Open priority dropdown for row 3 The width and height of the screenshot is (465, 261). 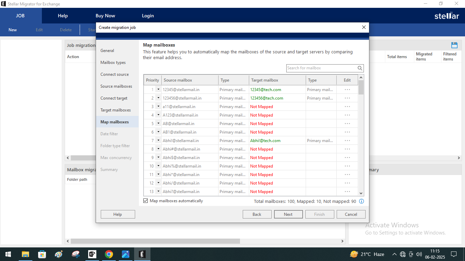coord(158,107)
